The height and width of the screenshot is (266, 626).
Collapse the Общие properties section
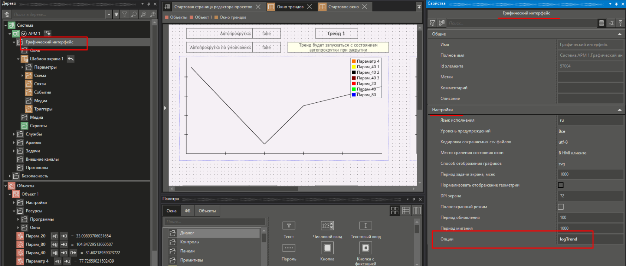(619, 34)
